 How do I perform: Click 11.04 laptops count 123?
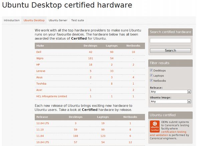(103, 136)
